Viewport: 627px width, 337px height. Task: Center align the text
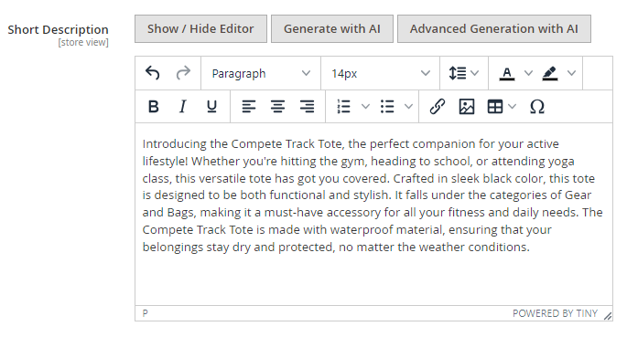click(277, 107)
